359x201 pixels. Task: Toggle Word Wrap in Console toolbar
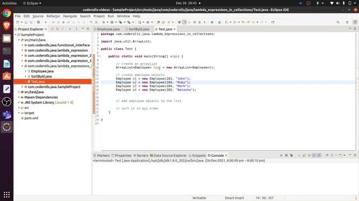pyautogui.click(x=309, y=155)
